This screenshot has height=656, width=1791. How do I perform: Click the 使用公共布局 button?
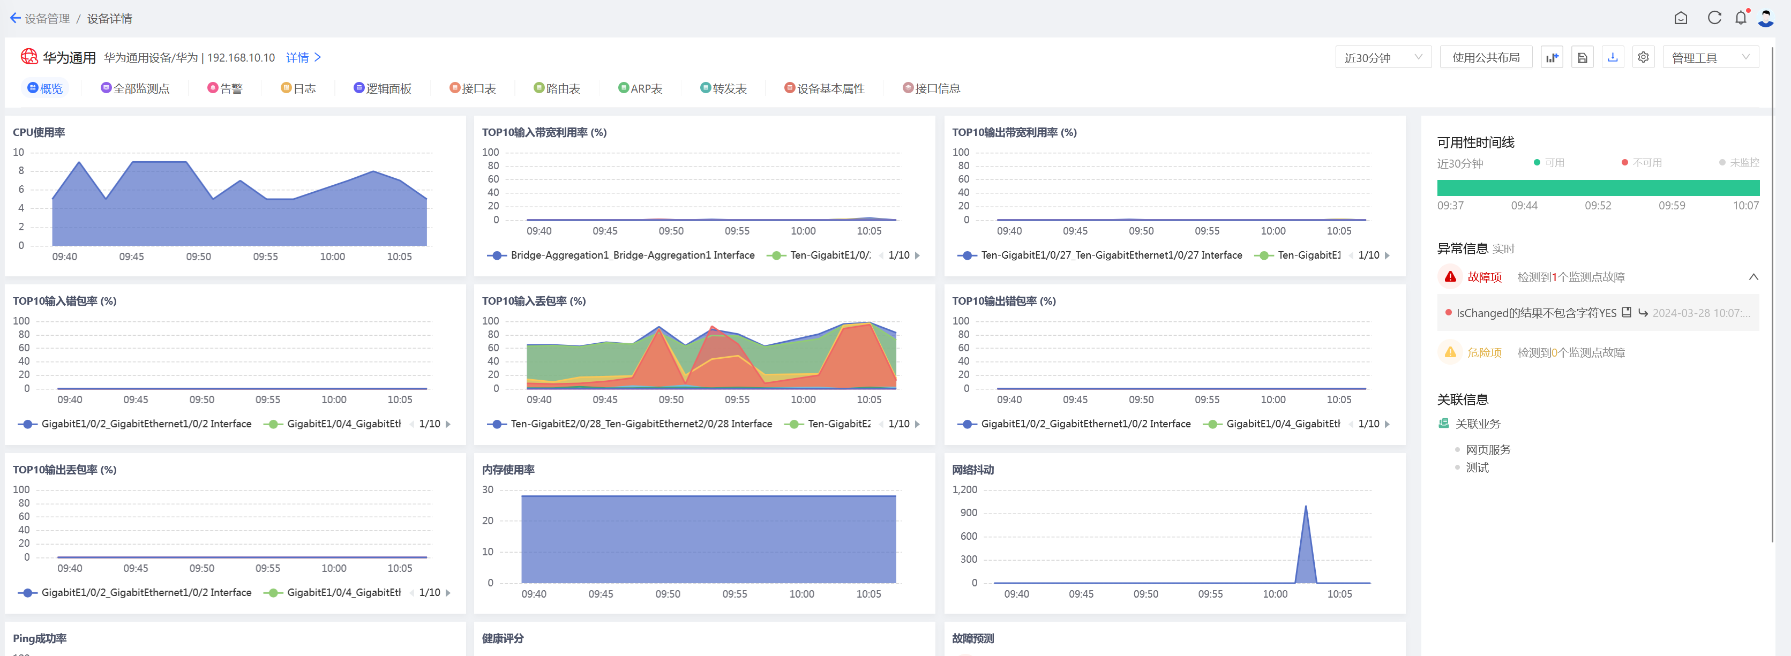pos(1486,57)
